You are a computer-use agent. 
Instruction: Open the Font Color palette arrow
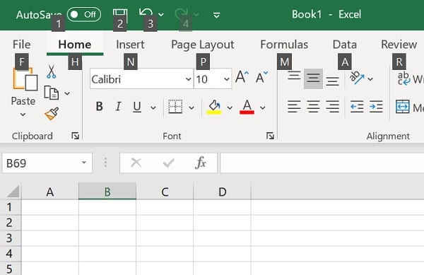tap(262, 108)
